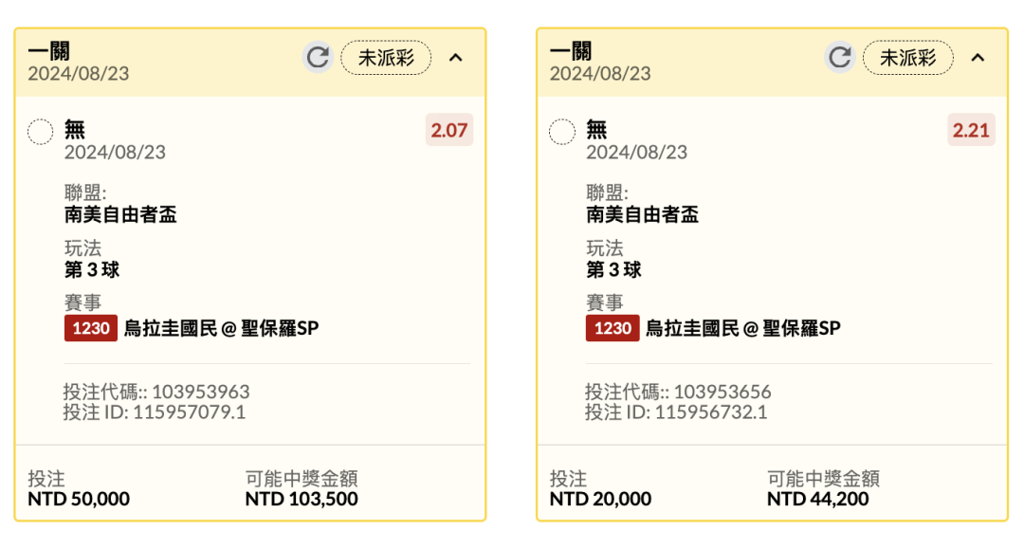Open match 烏拉圭國民 @ 聖保羅SP in left card
Screen dimensions: 1024x549
click(x=221, y=328)
